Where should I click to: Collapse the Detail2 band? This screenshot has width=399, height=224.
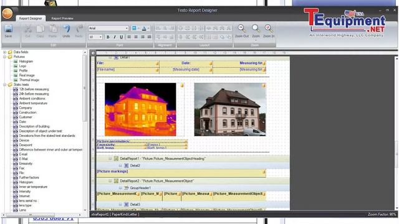(120, 166)
